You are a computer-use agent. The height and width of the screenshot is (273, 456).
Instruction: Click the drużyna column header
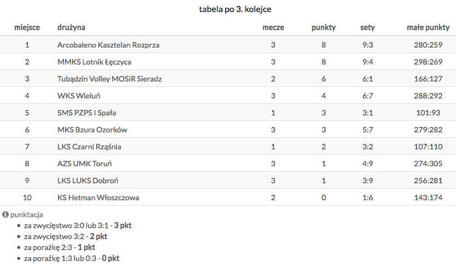point(71,27)
